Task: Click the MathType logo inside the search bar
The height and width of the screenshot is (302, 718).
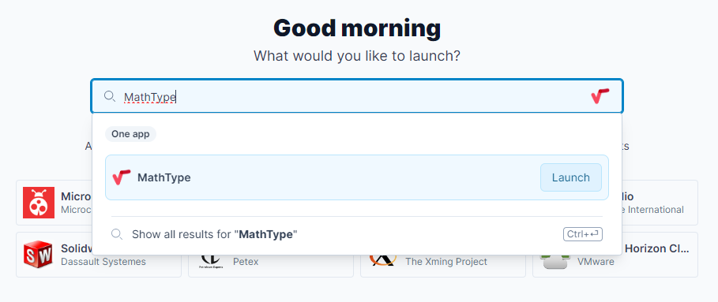Action: 600,96
